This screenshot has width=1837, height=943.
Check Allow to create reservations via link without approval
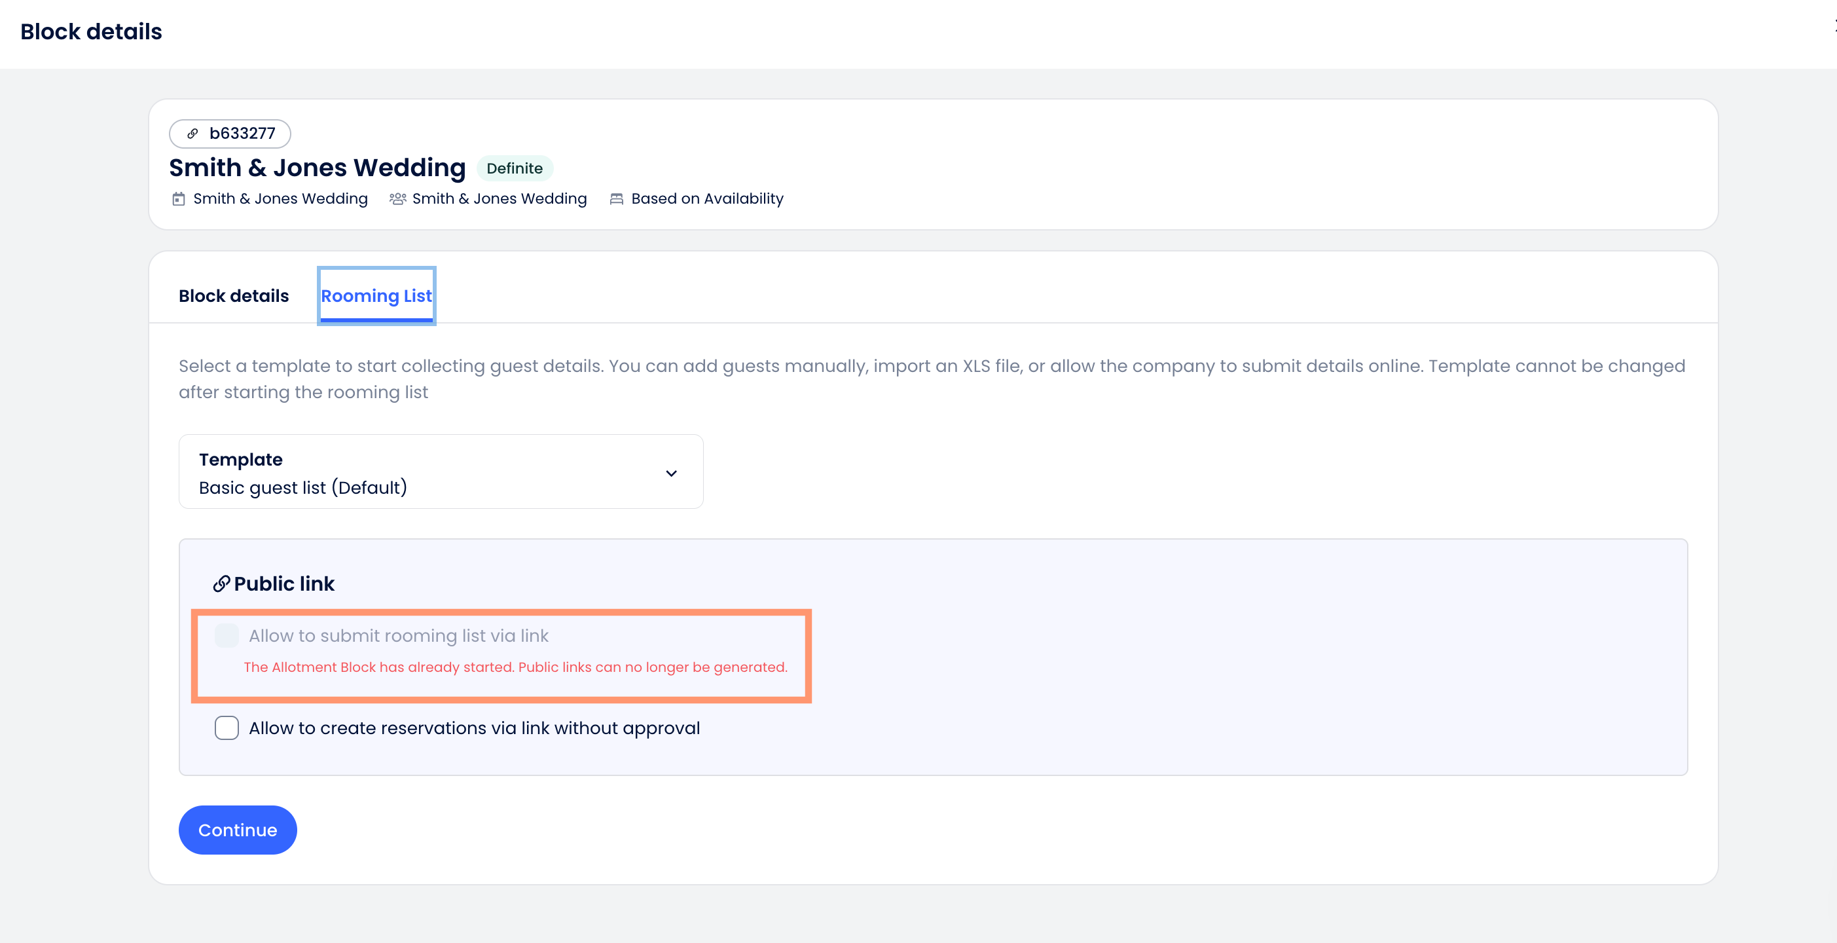click(x=226, y=728)
